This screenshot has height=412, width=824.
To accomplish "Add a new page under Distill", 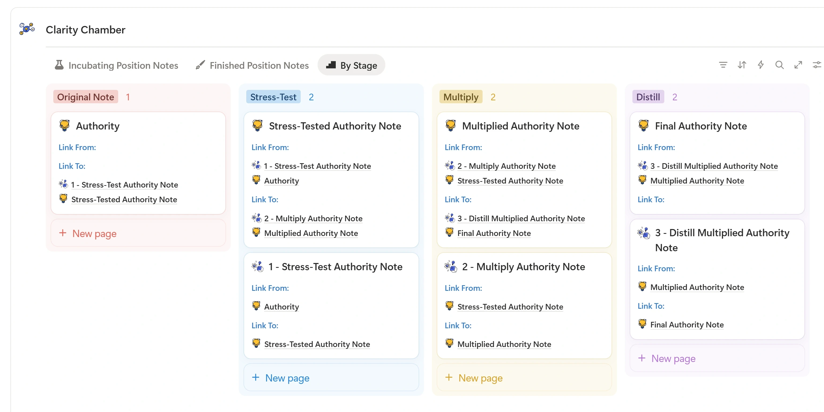I will coord(673,358).
